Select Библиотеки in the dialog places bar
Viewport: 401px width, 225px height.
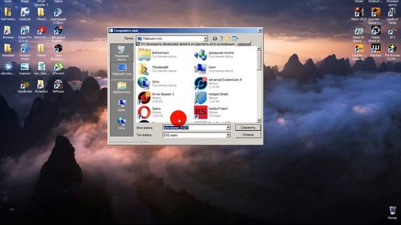pyautogui.click(x=122, y=87)
